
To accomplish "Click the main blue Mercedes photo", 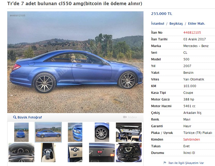I will coord(75,62).
